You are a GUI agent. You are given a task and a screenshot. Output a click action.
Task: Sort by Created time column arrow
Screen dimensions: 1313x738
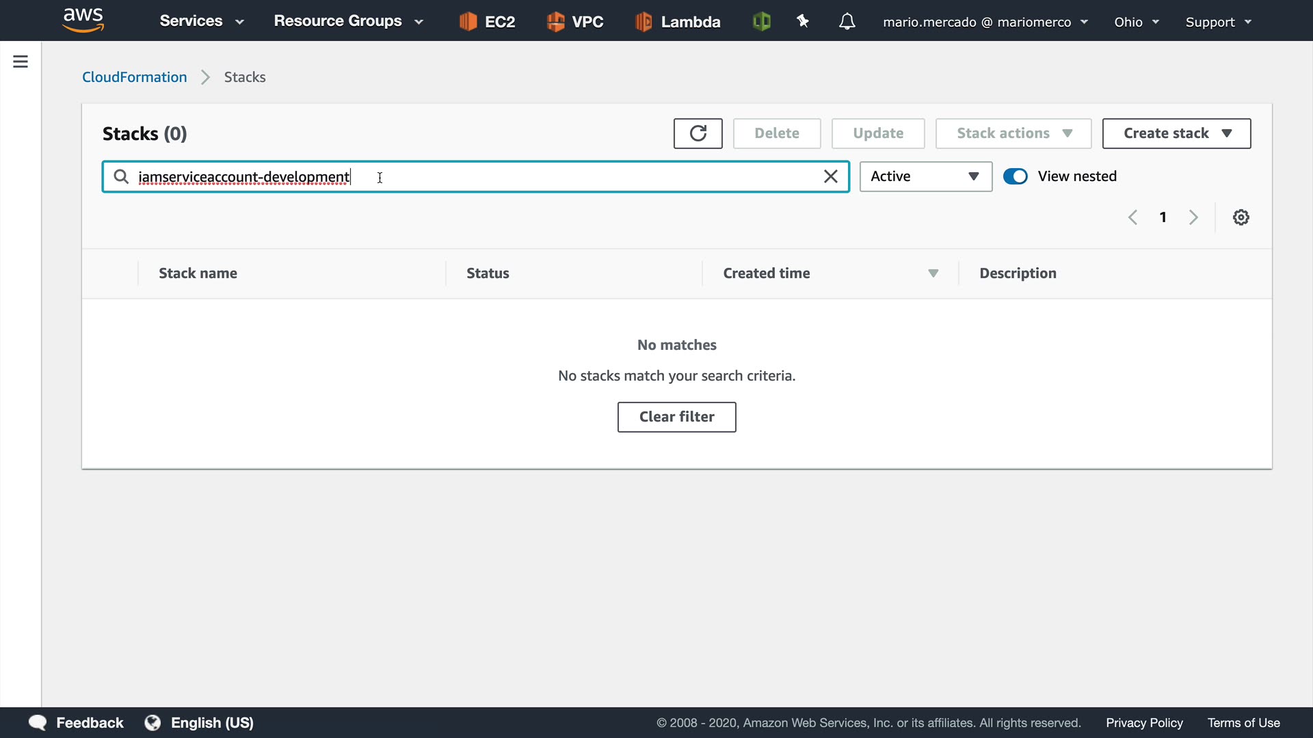(x=933, y=273)
